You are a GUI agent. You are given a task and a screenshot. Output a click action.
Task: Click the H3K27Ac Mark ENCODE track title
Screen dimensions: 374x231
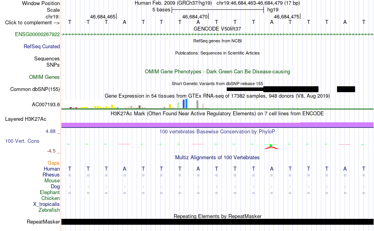217,114
